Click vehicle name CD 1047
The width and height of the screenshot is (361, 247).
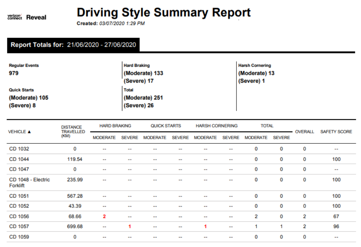click(x=19, y=169)
